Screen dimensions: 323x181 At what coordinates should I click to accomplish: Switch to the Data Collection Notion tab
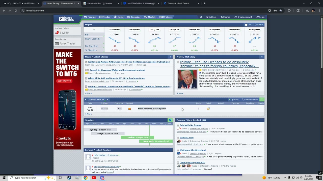(x=101, y=4)
